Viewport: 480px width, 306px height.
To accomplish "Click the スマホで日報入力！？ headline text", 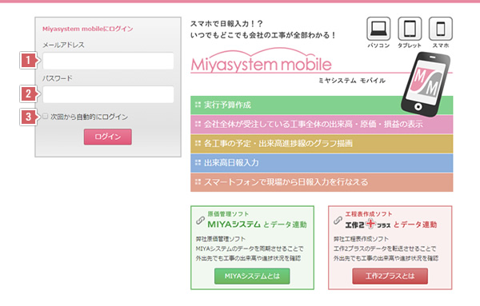I will (x=226, y=23).
